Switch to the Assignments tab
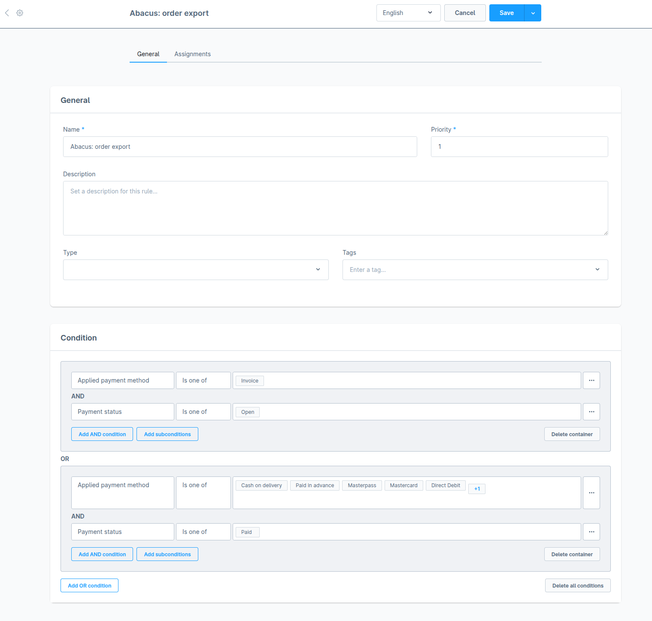652x621 pixels. tap(192, 54)
